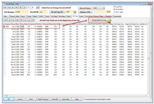Go to last aircraft record in top toolbar
This screenshot has width=154, height=104.
17,7
